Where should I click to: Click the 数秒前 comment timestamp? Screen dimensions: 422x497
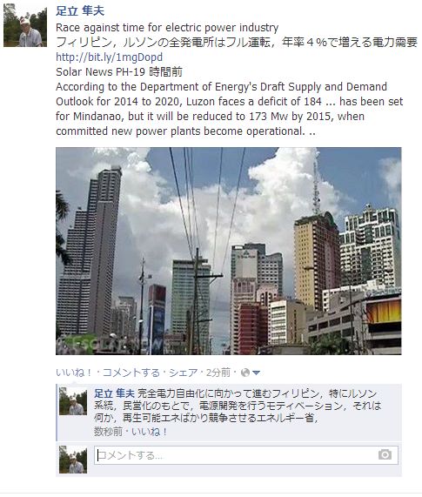[108, 432]
